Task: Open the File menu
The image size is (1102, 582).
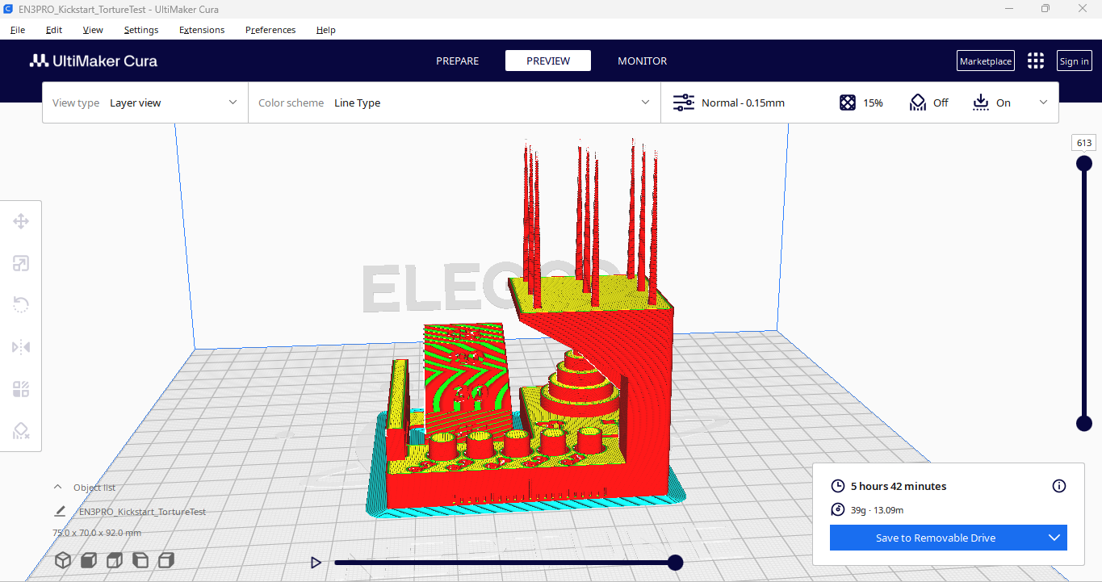Action: click(x=18, y=30)
